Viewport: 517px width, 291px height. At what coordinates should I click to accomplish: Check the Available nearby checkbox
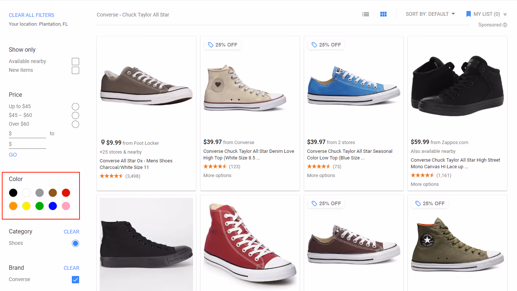pyautogui.click(x=75, y=62)
